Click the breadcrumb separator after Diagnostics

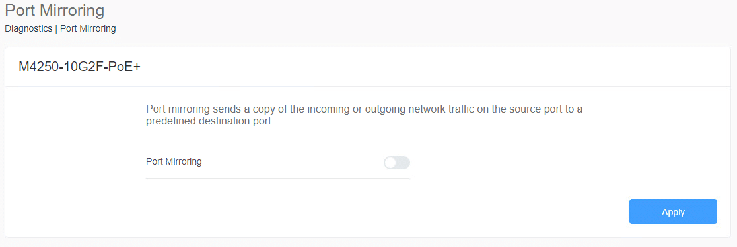(56, 28)
